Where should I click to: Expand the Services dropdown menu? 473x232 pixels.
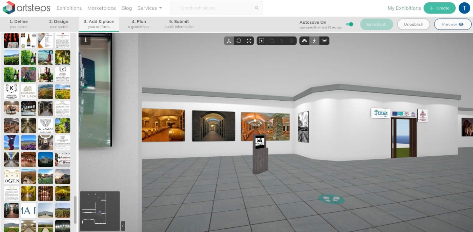(x=149, y=8)
